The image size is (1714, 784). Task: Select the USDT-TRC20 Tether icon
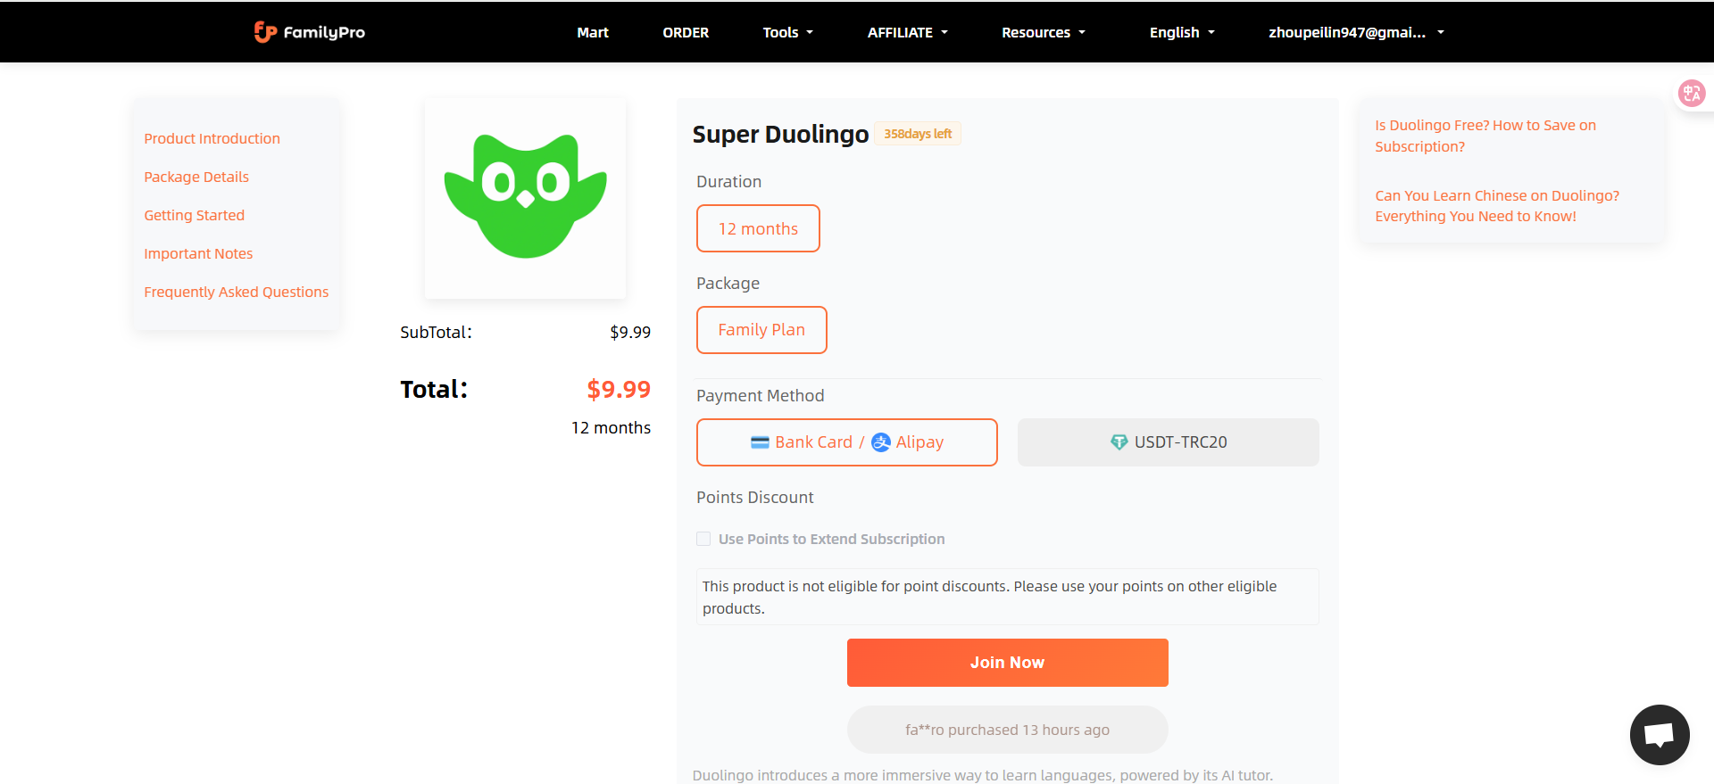(1119, 442)
